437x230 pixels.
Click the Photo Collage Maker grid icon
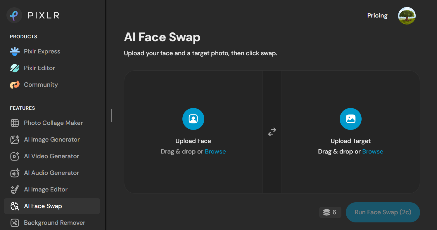pyautogui.click(x=15, y=123)
